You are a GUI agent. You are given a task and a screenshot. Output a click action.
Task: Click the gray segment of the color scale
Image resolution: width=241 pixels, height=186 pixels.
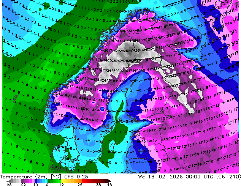[12, 181]
